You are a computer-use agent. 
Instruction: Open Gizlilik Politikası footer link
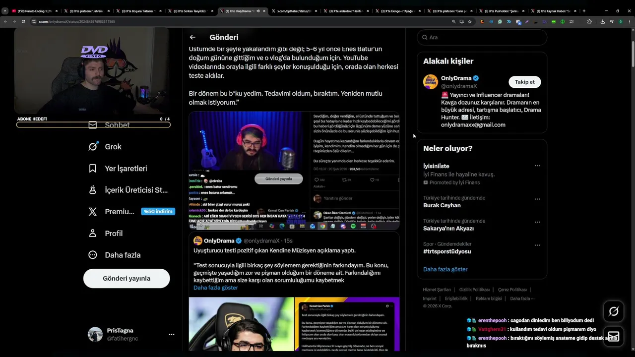474,290
